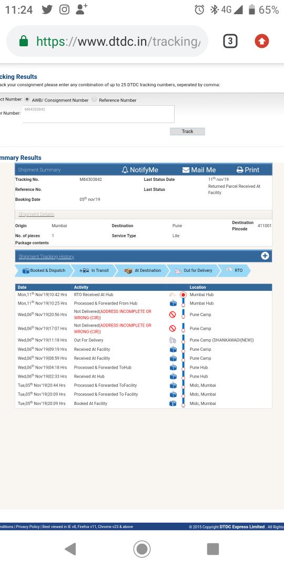Viewport: 284px width, 568px height.
Task: Click the parcel icon for Processed & Forwarded From Hub
Action: coord(173,303)
